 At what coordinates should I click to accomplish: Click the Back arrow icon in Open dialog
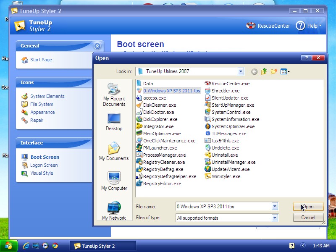[254, 71]
